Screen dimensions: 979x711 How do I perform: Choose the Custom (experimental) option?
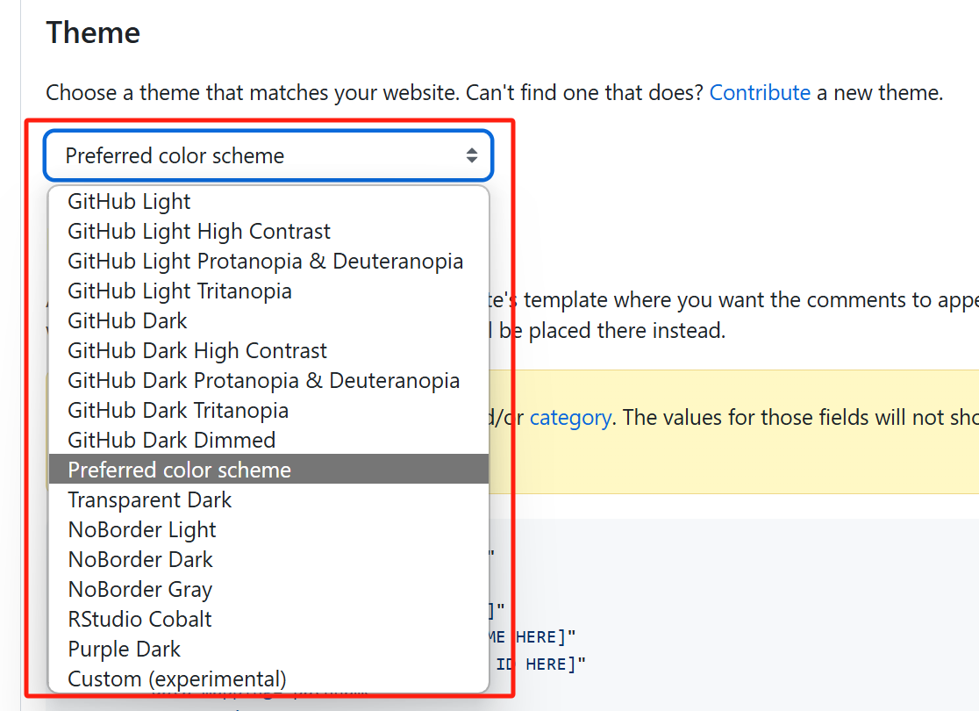[177, 679]
